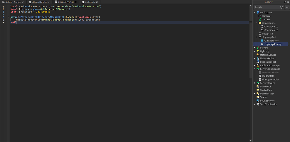Switch to the Scripting Storage tab
This screenshot has height=142, width=290.
pyautogui.click(x=13, y=2)
